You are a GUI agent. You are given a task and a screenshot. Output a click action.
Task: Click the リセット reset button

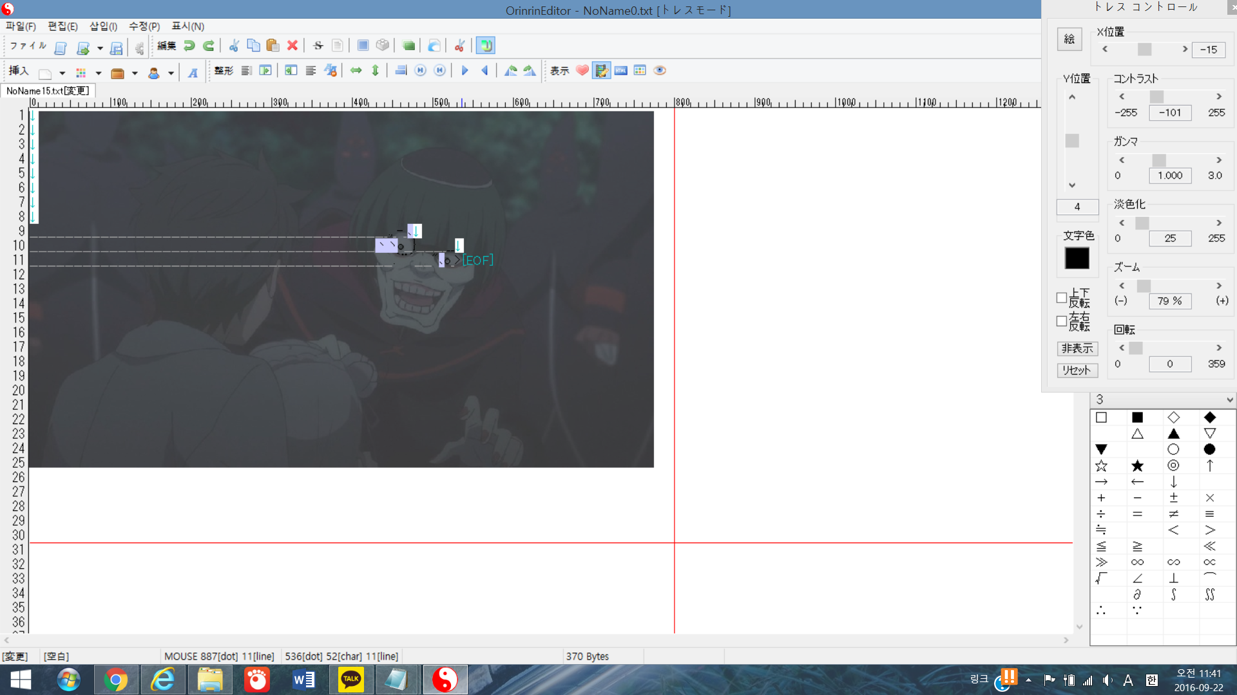coord(1077,371)
